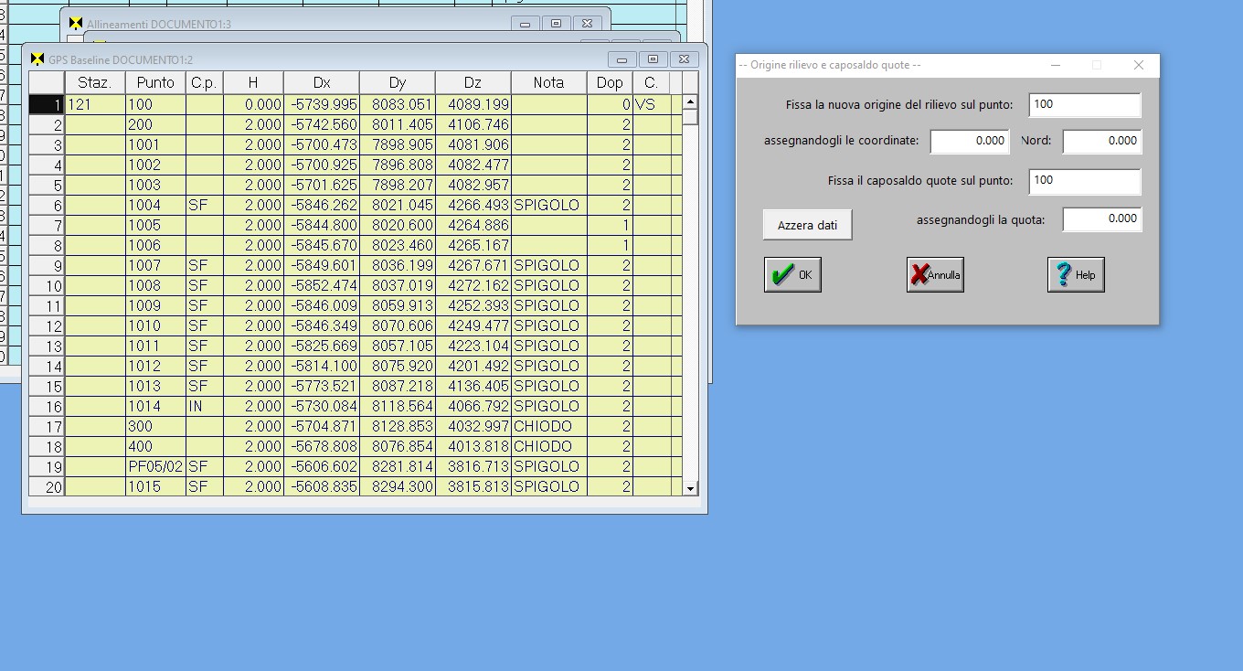1243x671 pixels.
Task: Click the Nord coordinate input field
Action: click(1101, 141)
